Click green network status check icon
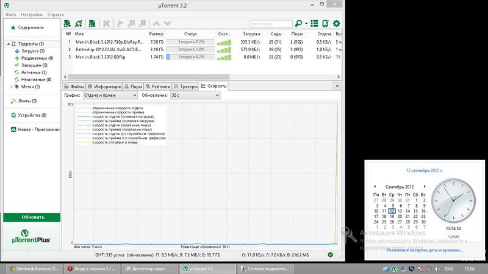 tap(330, 255)
